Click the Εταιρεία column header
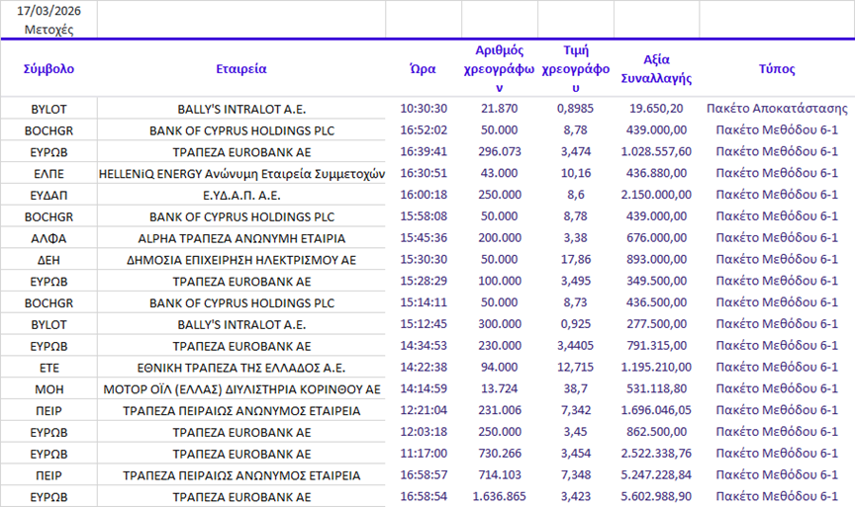The width and height of the screenshot is (855, 507). (x=241, y=69)
